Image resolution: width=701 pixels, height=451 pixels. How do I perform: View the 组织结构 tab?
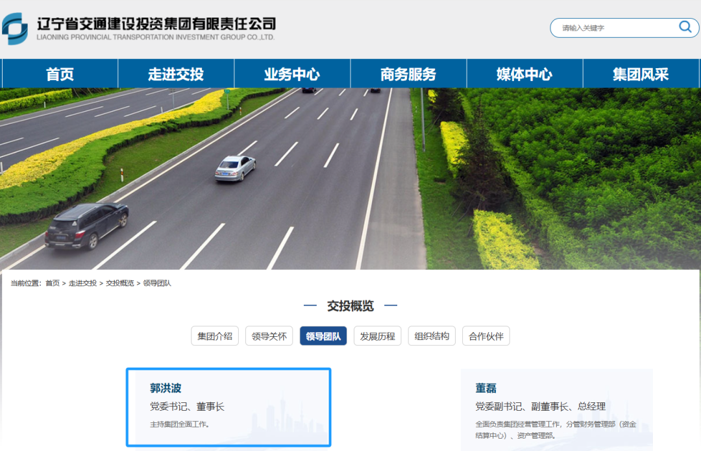point(432,336)
